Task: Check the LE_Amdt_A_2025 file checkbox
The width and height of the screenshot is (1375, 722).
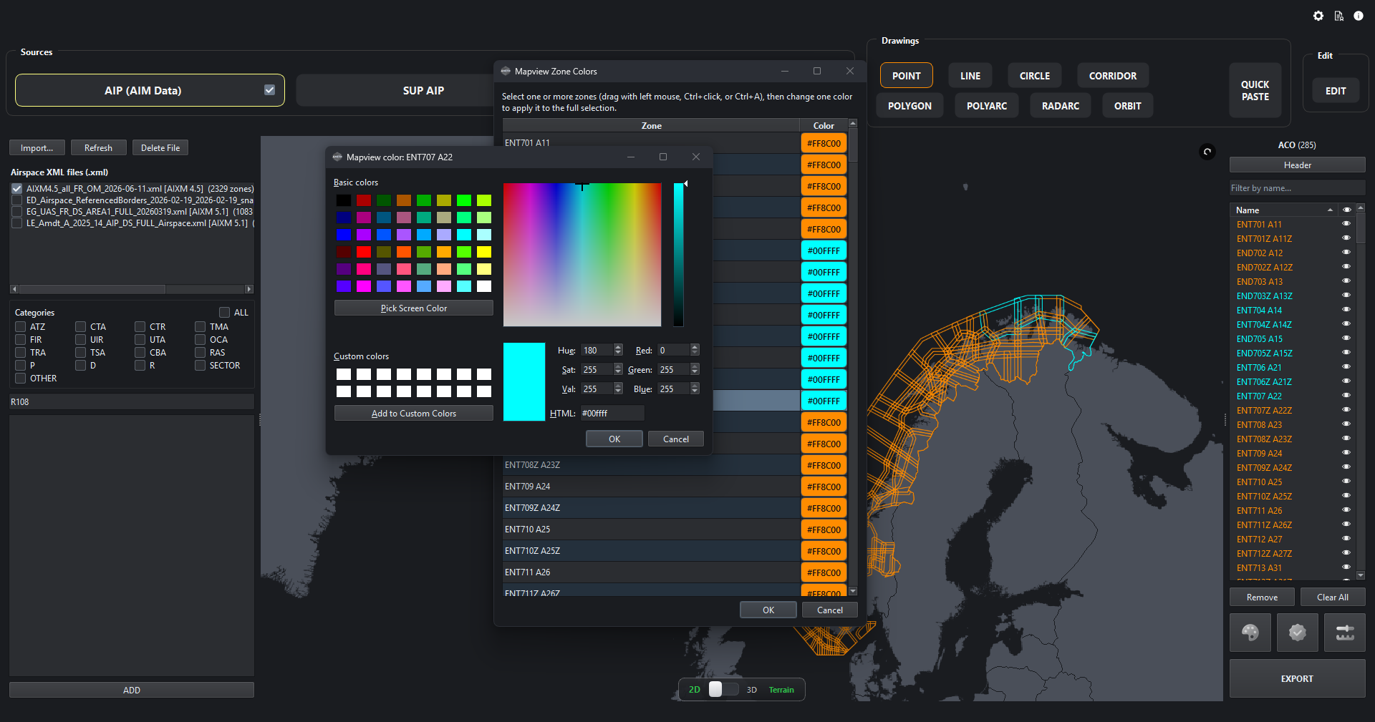Action: pos(17,223)
